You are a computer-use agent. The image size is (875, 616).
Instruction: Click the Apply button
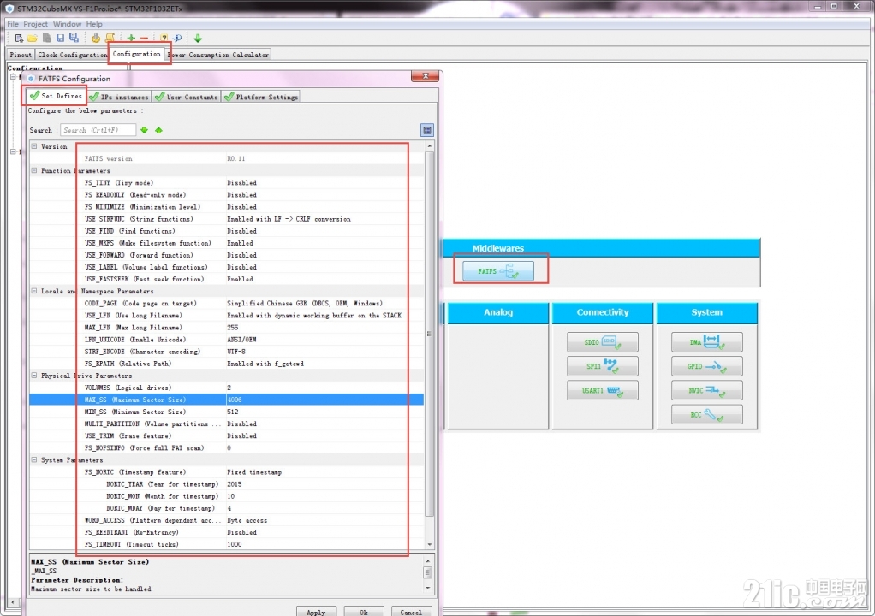pyautogui.click(x=316, y=612)
